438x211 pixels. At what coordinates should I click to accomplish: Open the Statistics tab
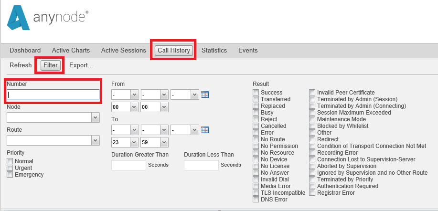214,51
